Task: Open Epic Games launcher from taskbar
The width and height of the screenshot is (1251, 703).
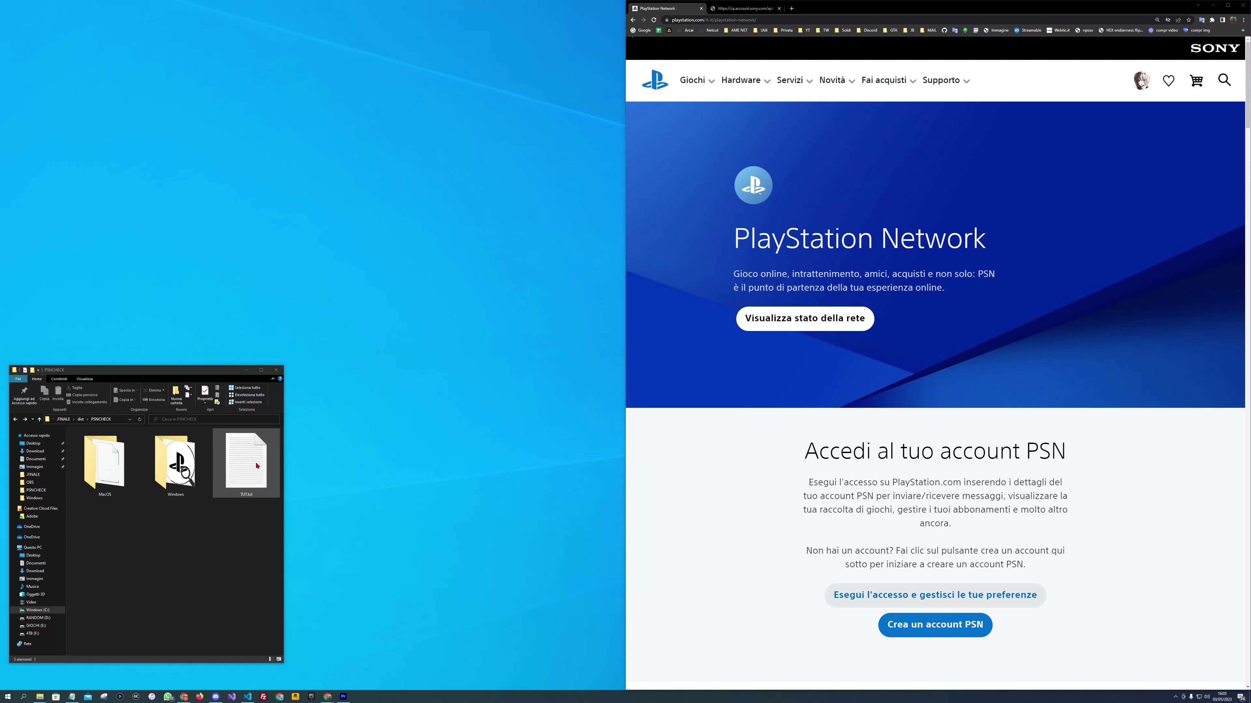Action: click(x=311, y=696)
